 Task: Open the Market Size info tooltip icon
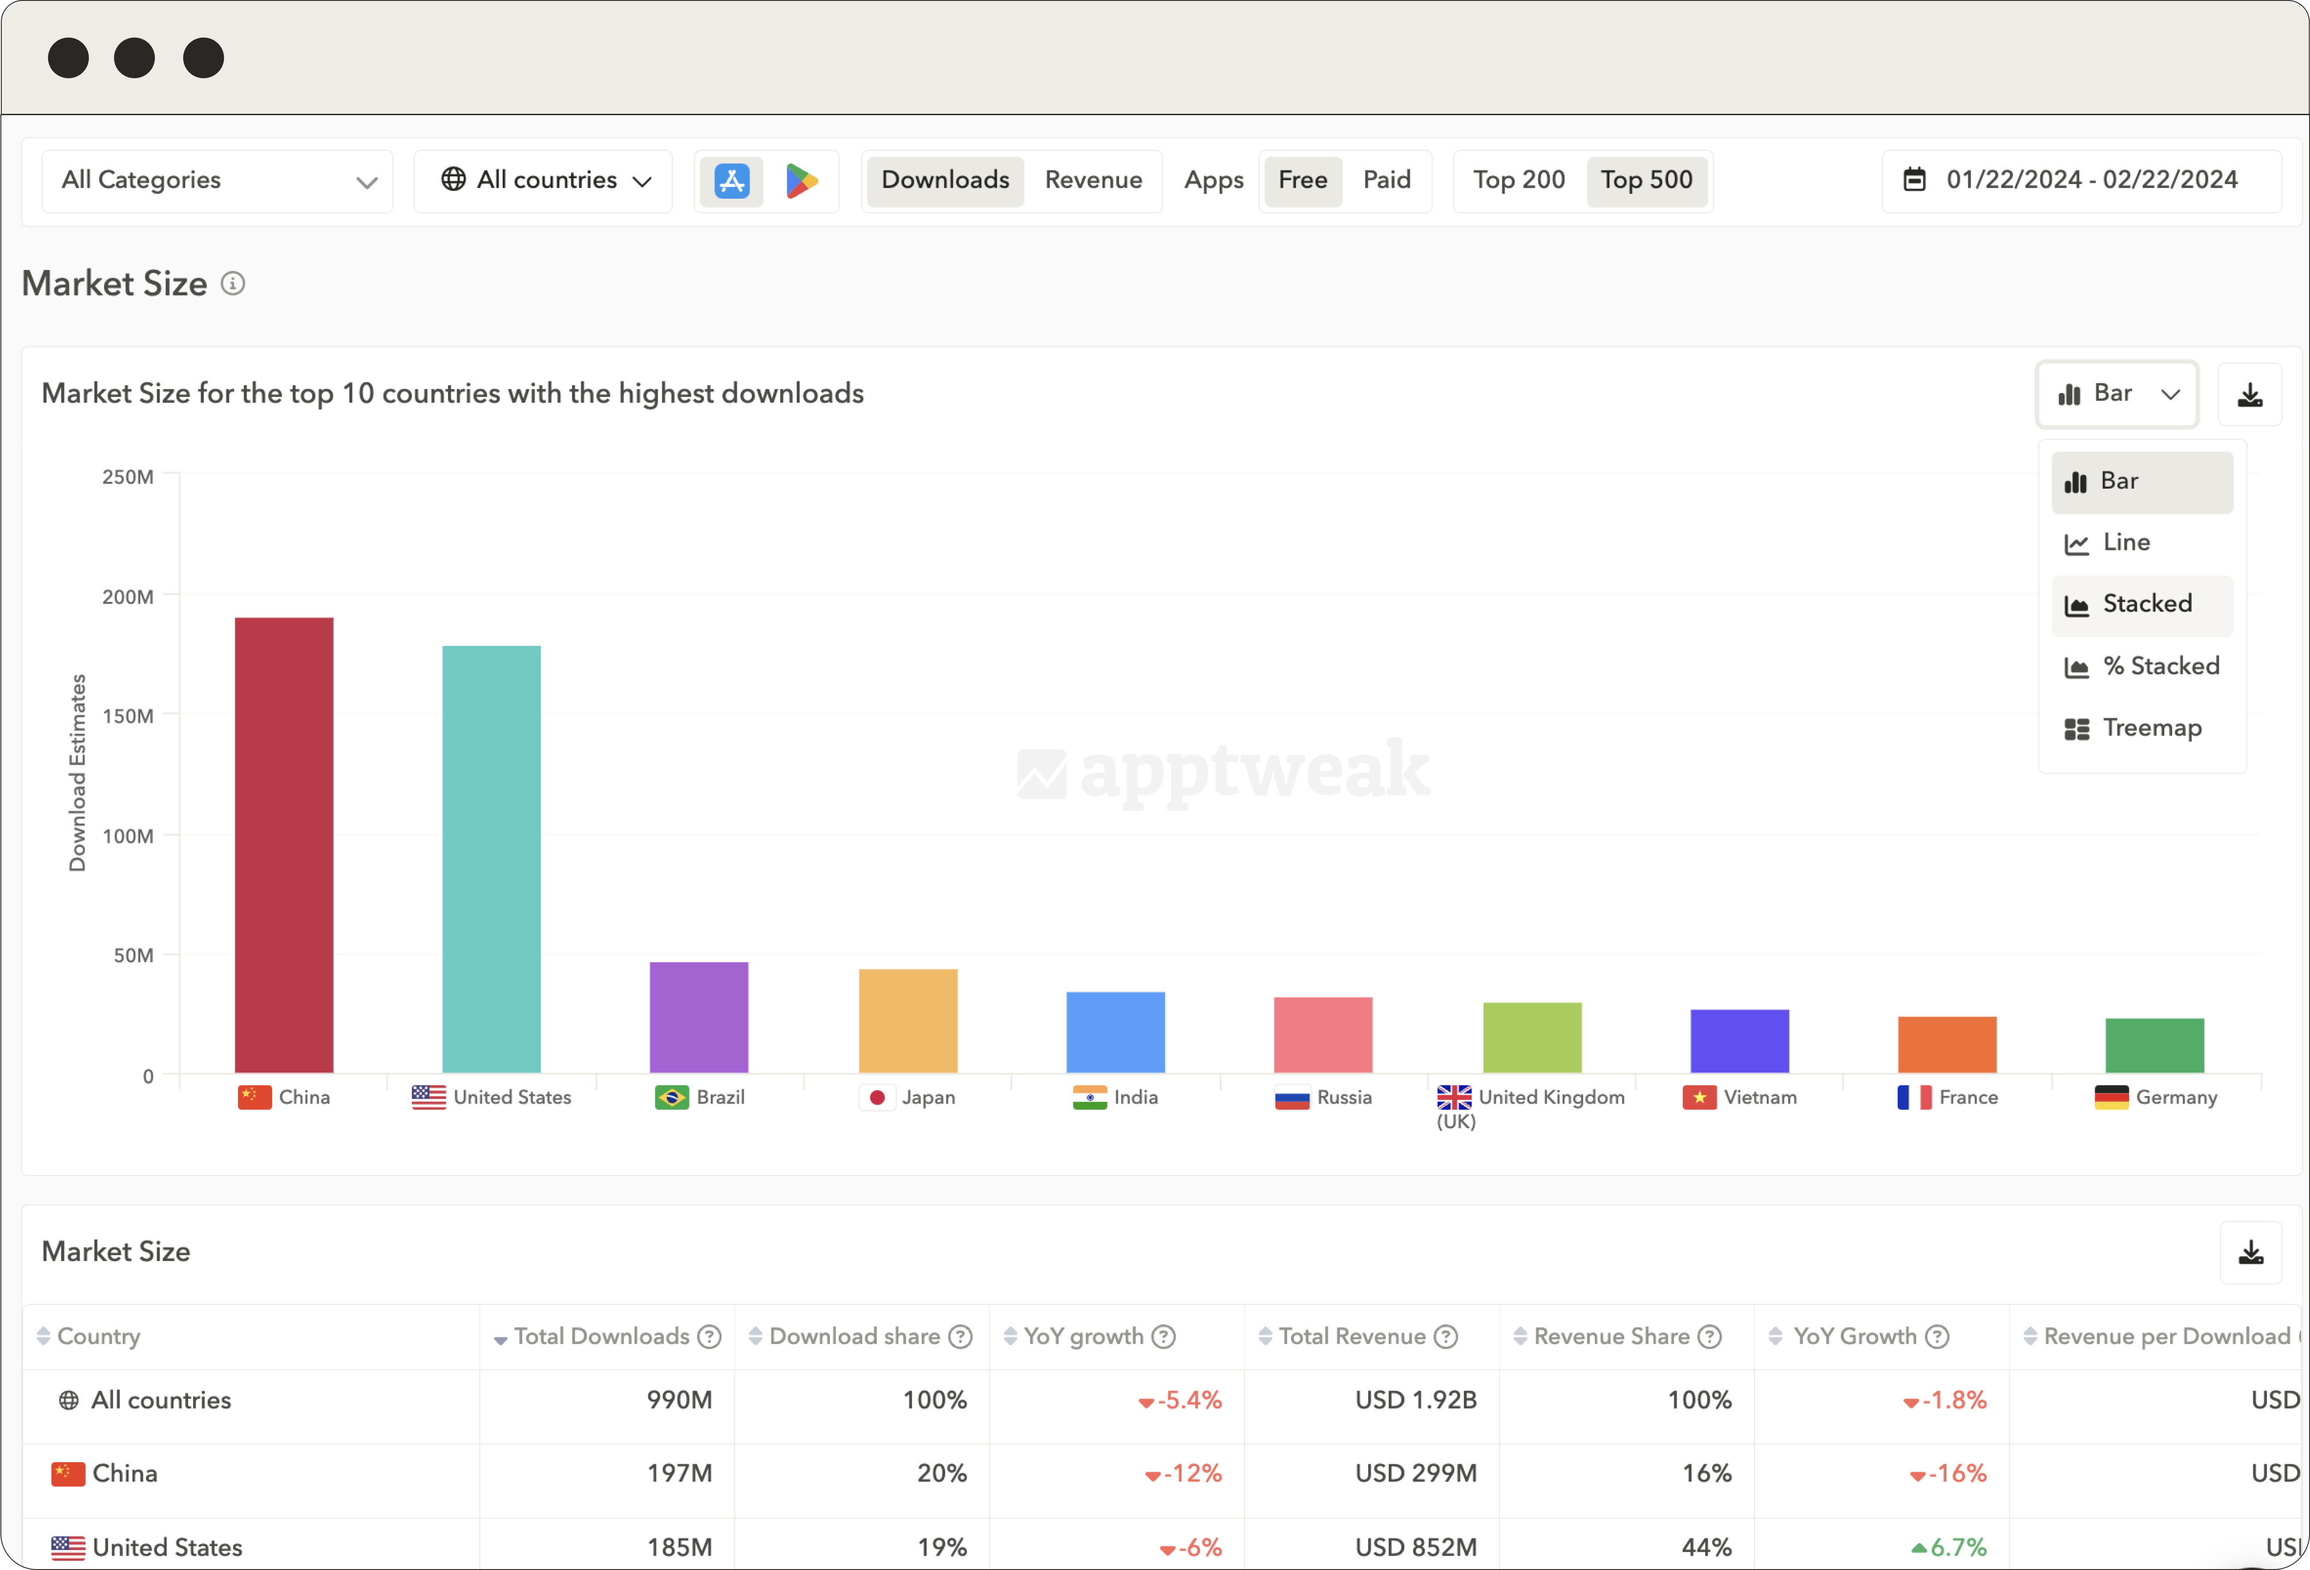(x=233, y=284)
